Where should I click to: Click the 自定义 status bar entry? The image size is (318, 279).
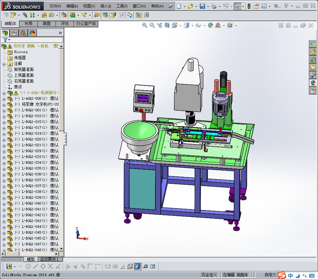point(270,275)
